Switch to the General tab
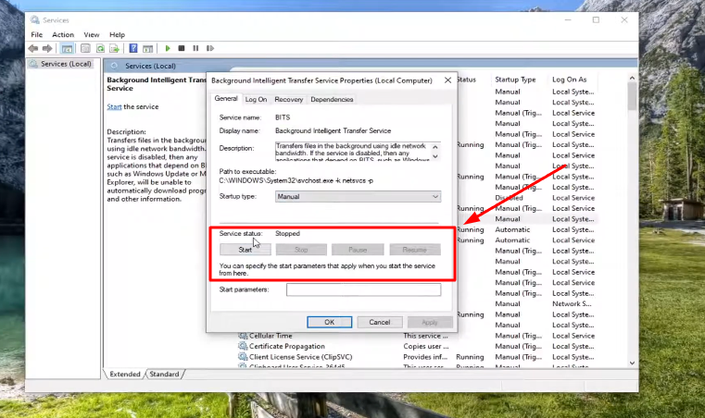This screenshot has width=705, height=418. [x=226, y=98]
